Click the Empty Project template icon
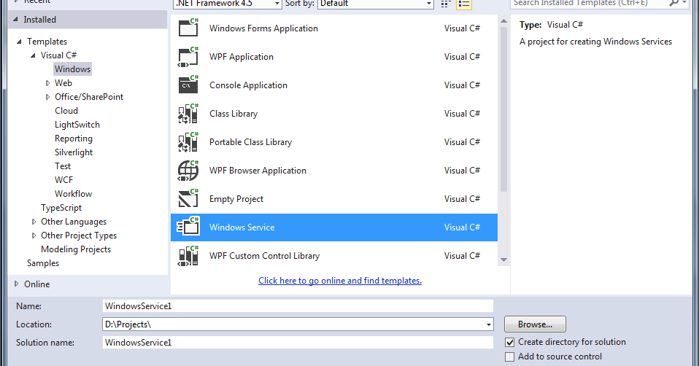The width and height of the screenshot is (699, 366). tap(188, 198)
